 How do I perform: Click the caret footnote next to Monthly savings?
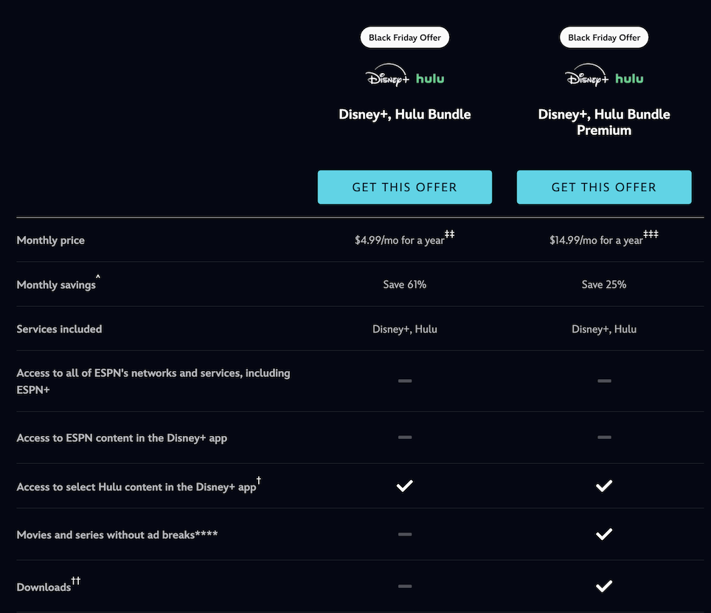click(x=98, y=279)
